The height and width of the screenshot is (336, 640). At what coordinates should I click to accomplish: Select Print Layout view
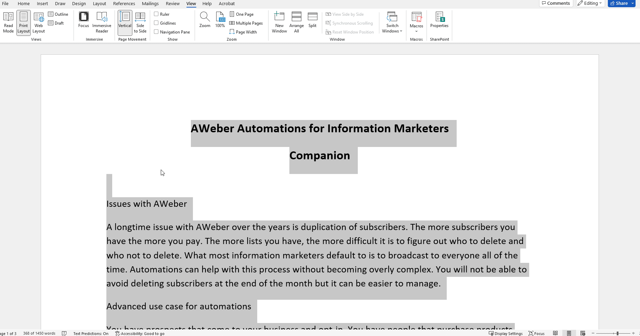pos(23,23)
